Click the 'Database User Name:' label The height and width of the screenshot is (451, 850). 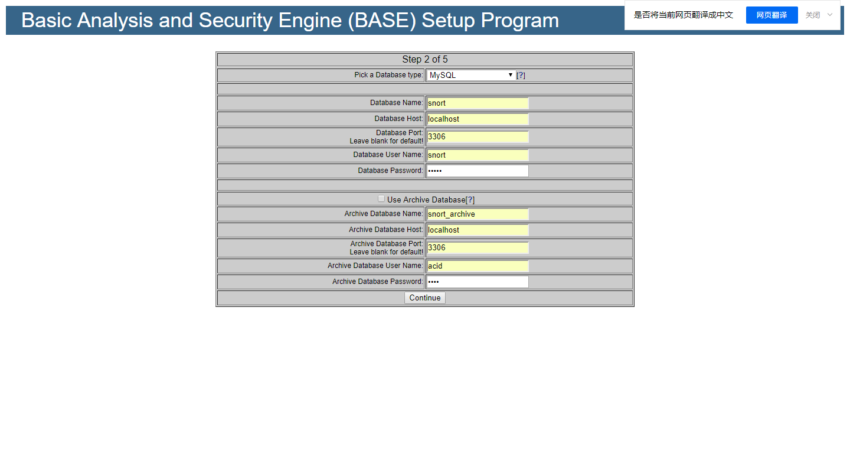point(388,155)
